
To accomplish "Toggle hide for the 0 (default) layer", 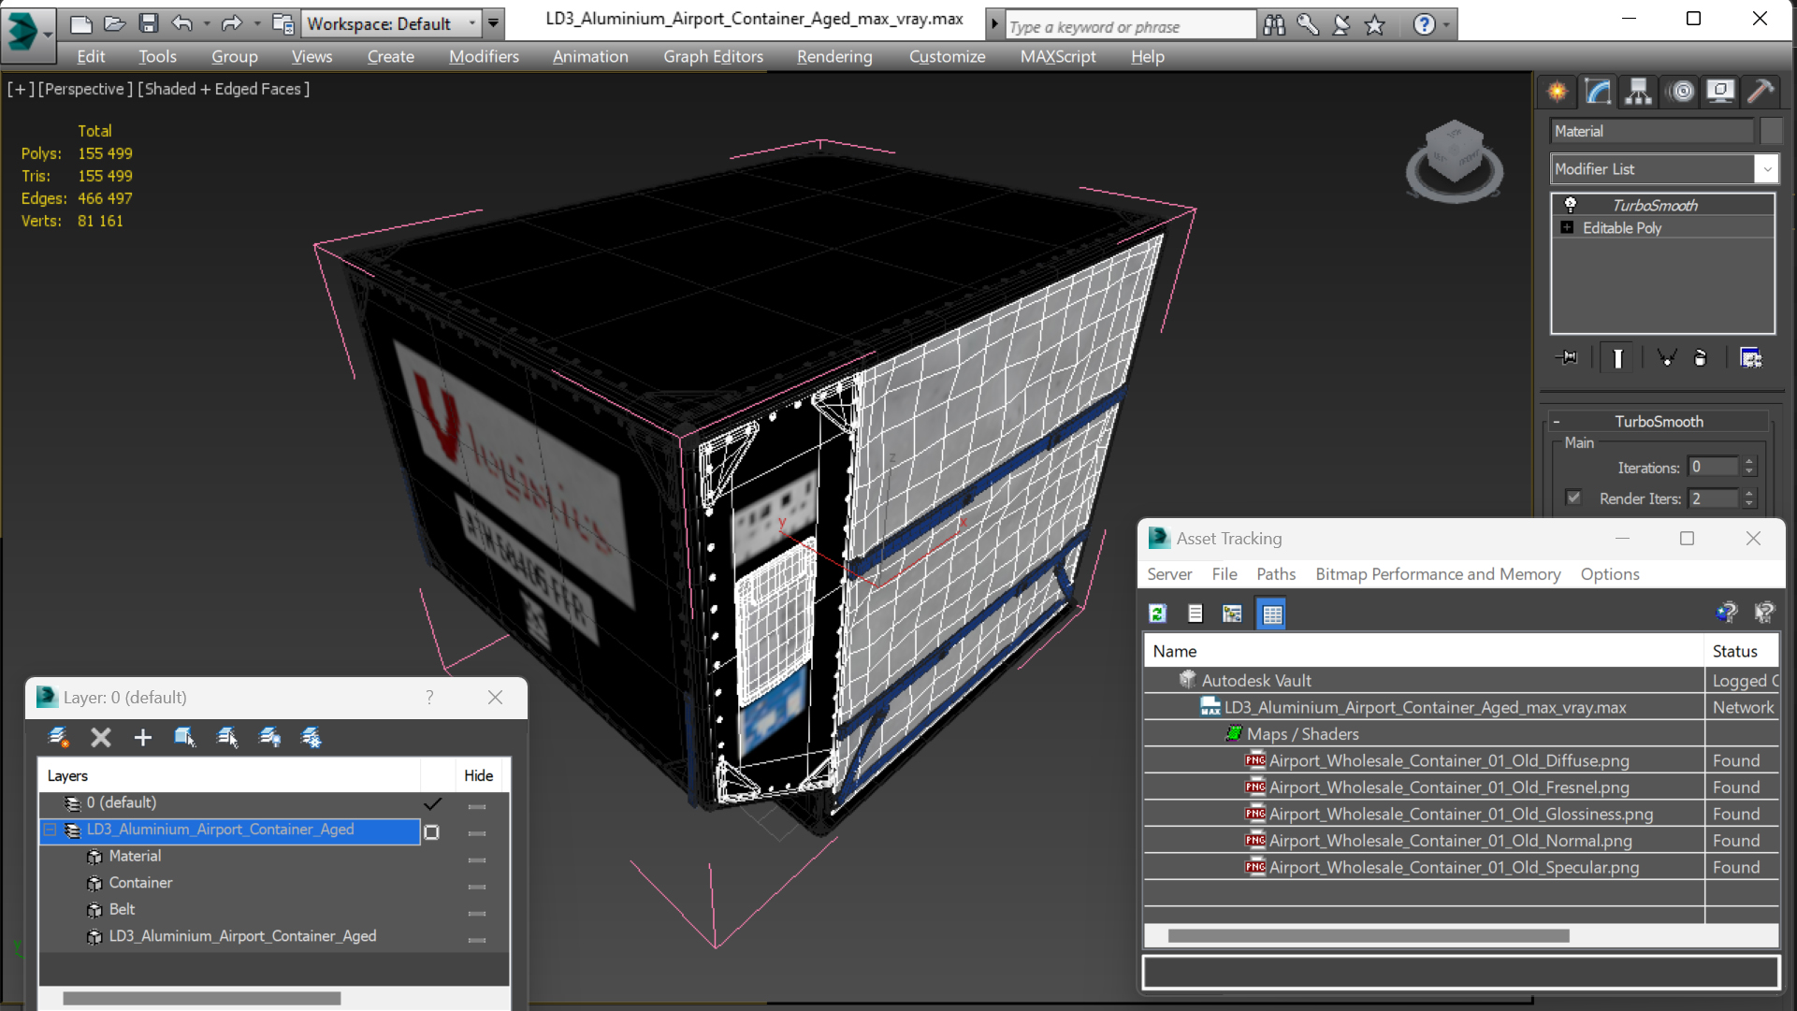I will [x=477, y=805].
